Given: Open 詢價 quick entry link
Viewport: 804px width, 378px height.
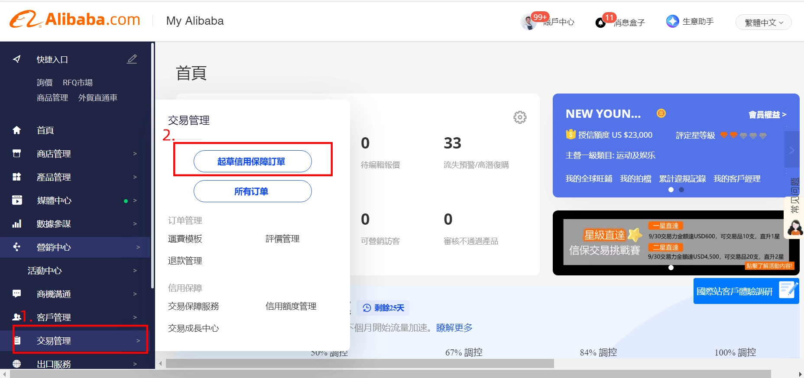Looking at the screenshot, I should [45, 82].
